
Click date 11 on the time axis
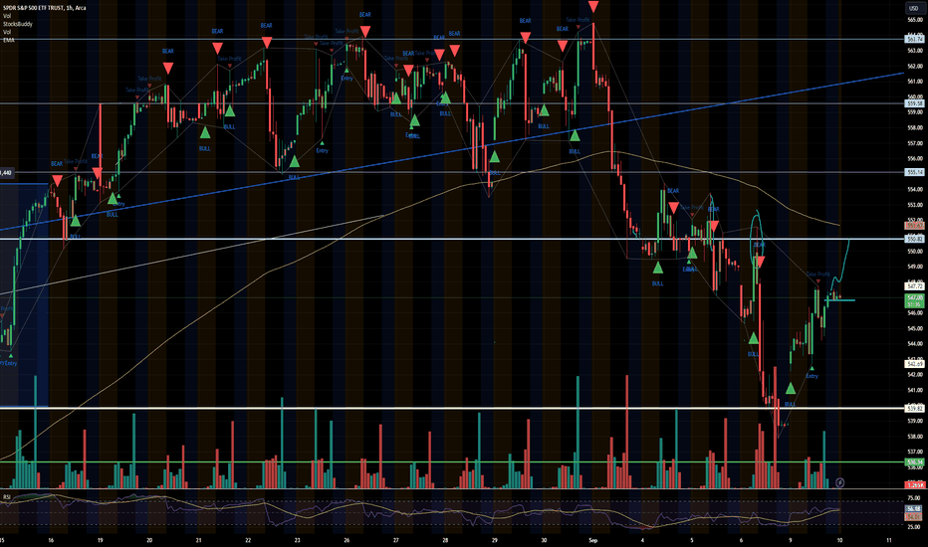click(889, 540)
